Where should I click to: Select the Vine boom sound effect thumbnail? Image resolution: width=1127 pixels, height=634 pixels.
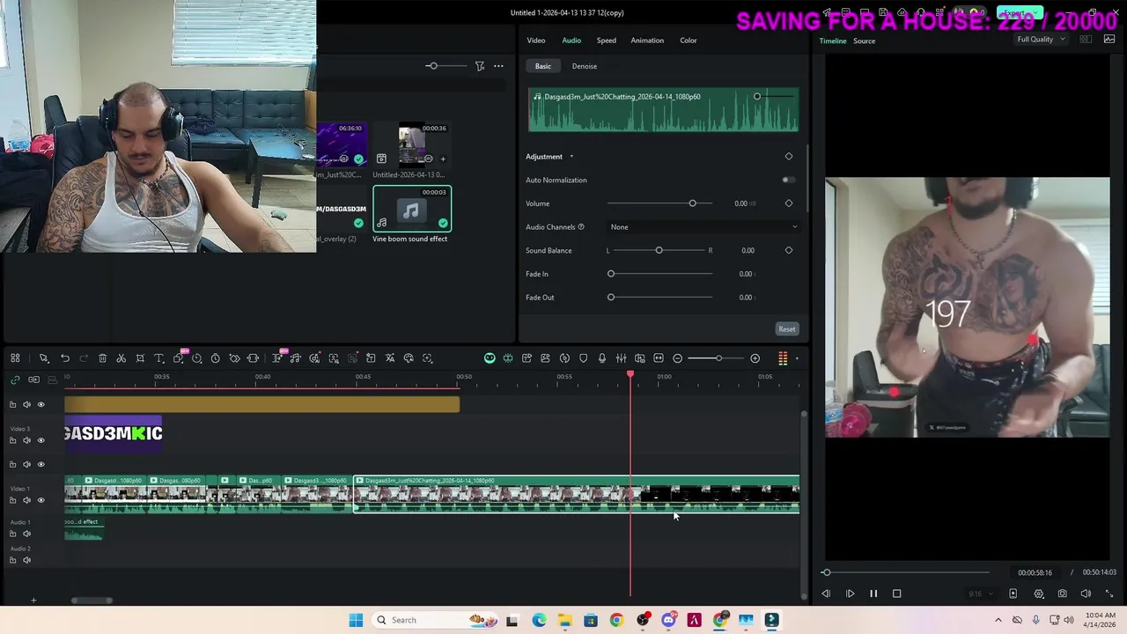click(x=411, y=210)
